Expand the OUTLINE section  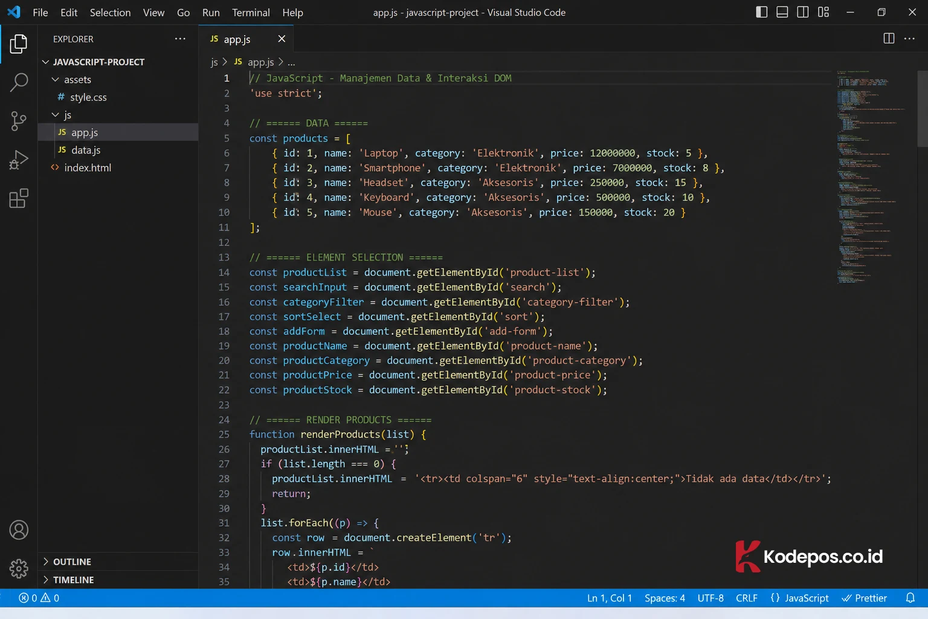tap(118, 562)
